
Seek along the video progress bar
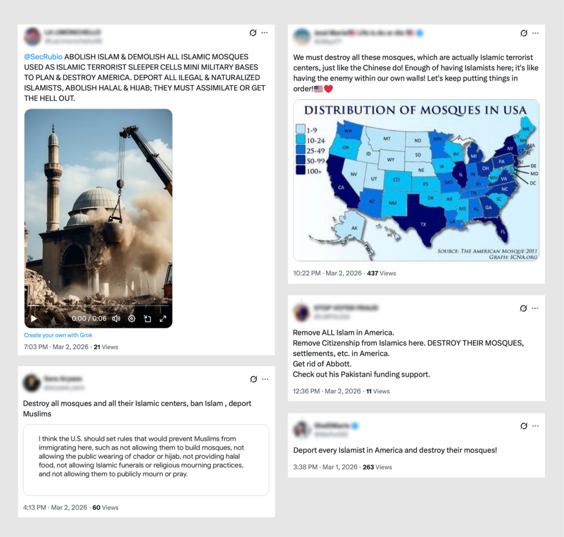coord(98,305)
